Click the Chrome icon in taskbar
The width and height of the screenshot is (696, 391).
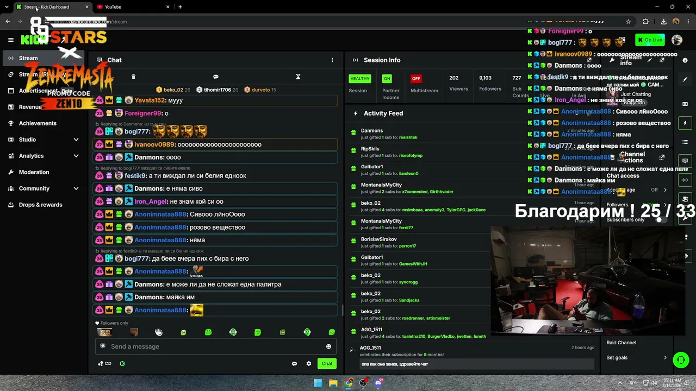pyautogui.click(x=349, y=383)
